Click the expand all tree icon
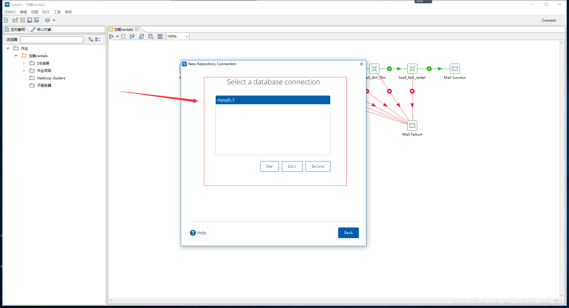The image size is (569, 308). 91,39
